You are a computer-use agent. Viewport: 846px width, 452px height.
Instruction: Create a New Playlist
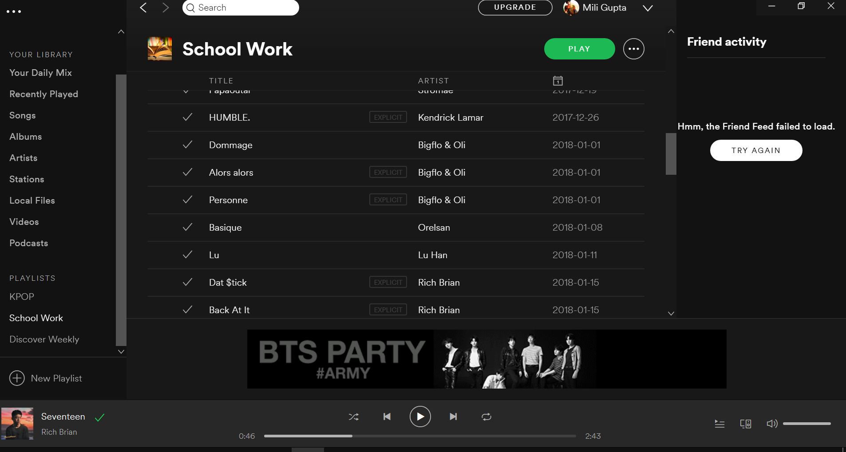[x=46, y=378]
